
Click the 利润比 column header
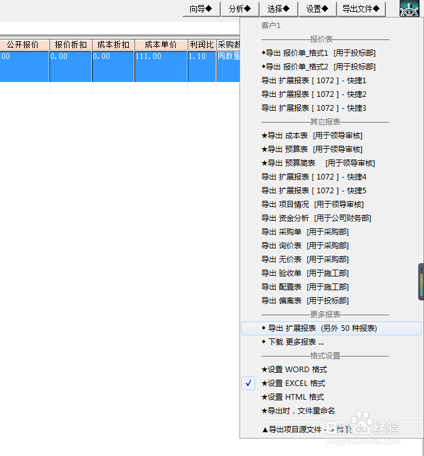pos(202,45)
